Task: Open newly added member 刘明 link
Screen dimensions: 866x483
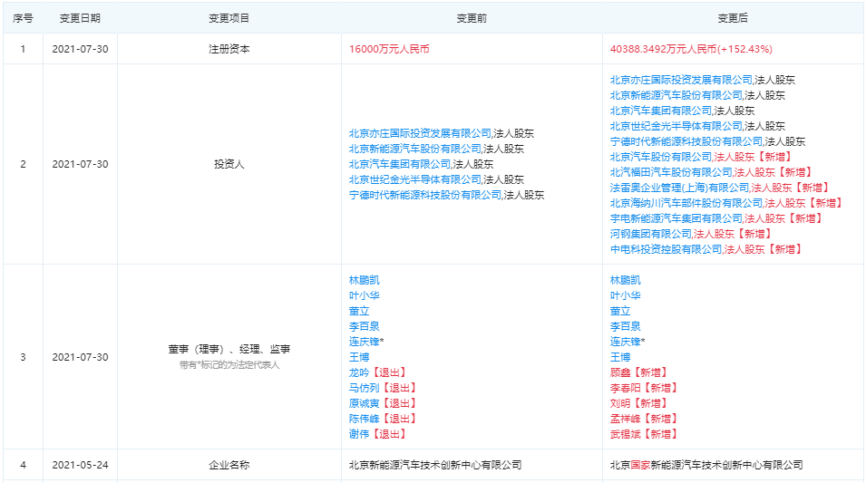Action: (x=620, y=403)
